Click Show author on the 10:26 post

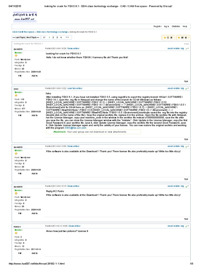pyautogui.click(x=73, y=49)
